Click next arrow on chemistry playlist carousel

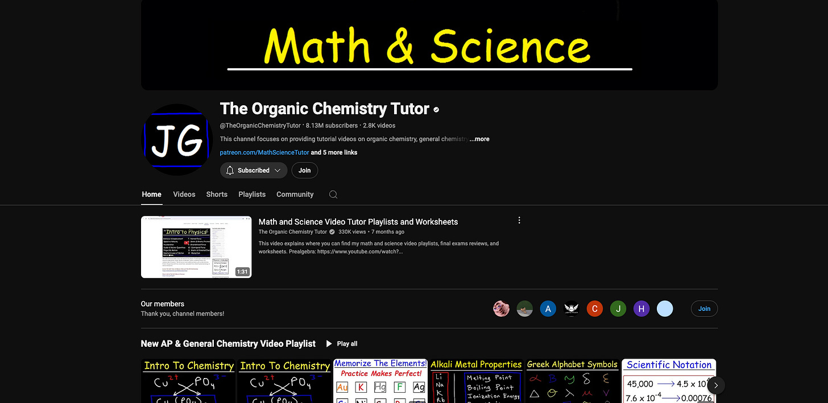(716, 385)
